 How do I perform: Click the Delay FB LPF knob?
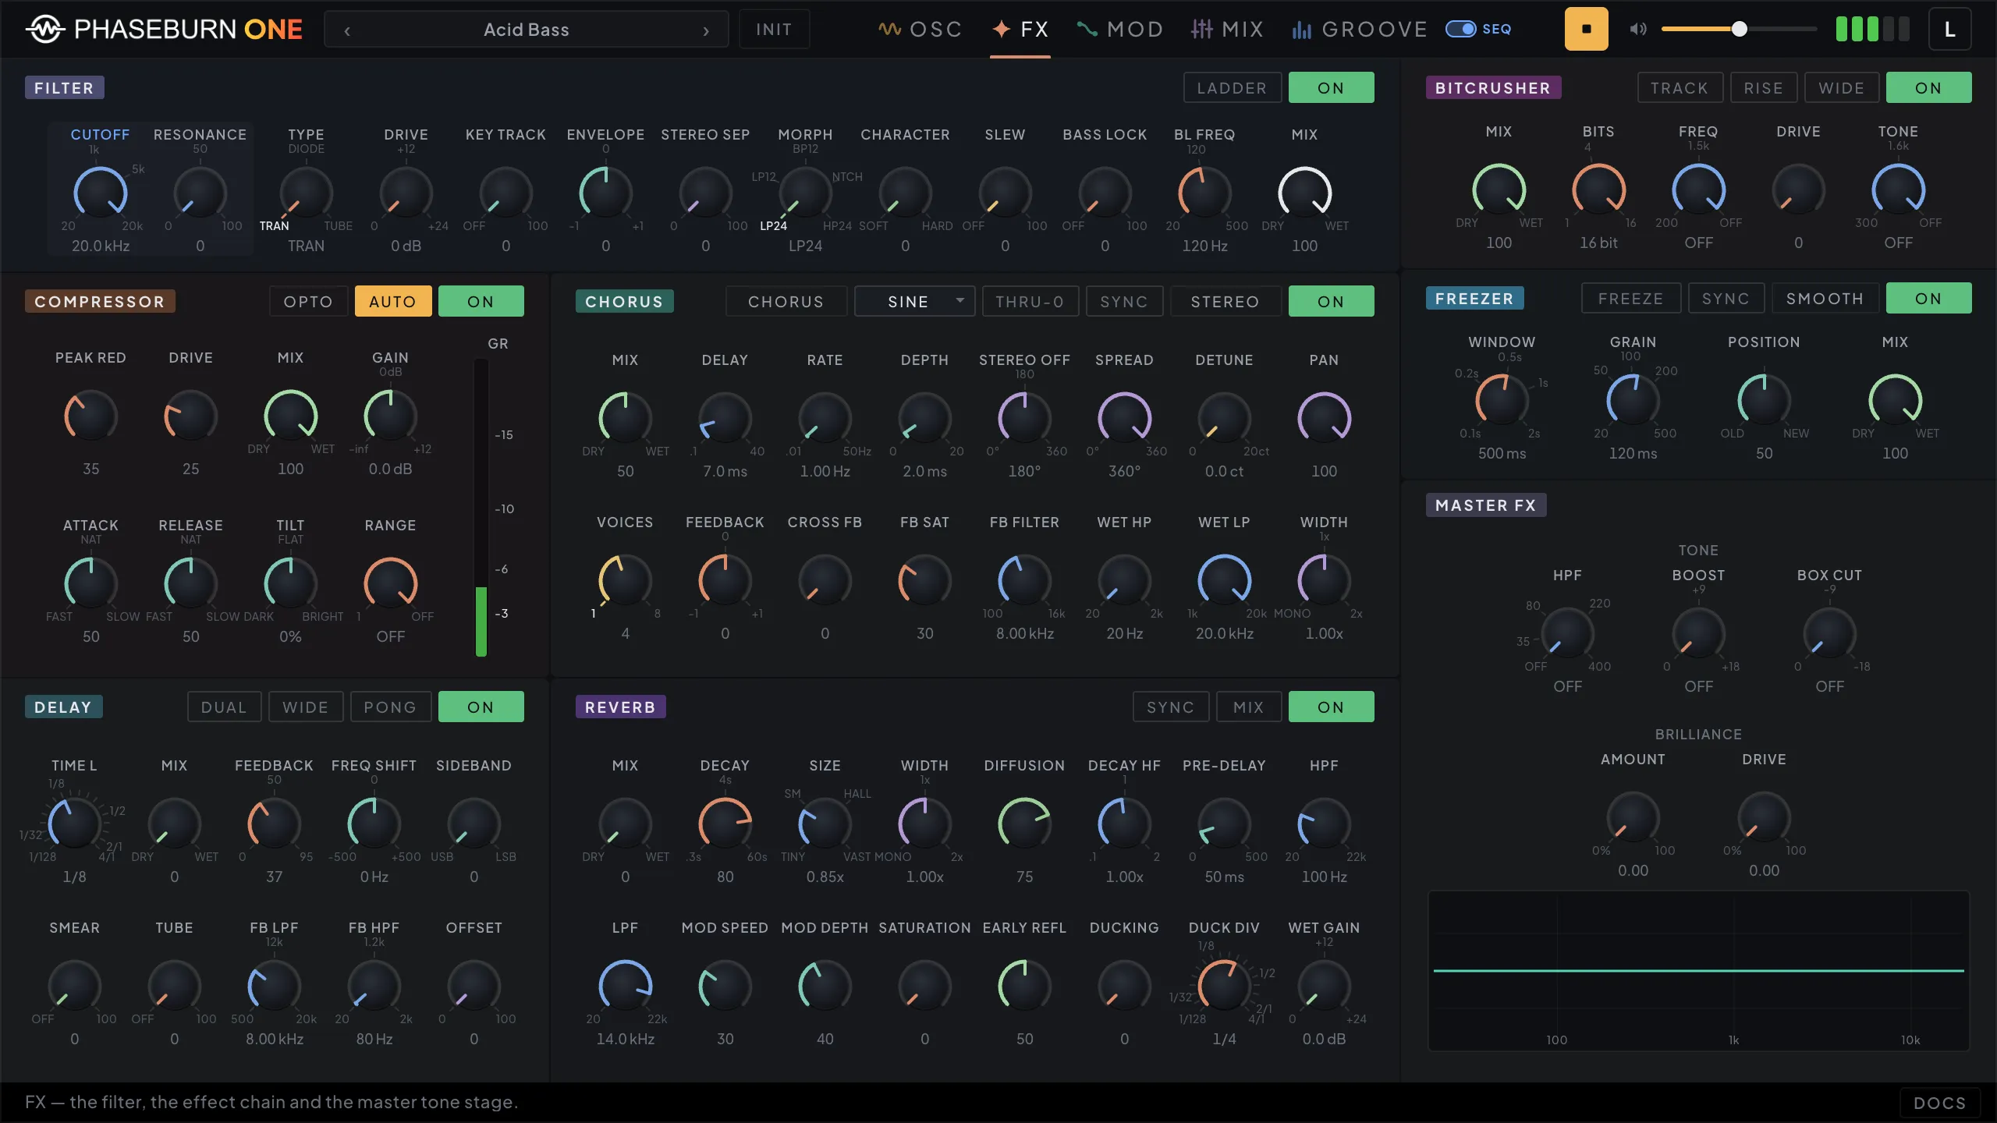[x=275, y=986]
